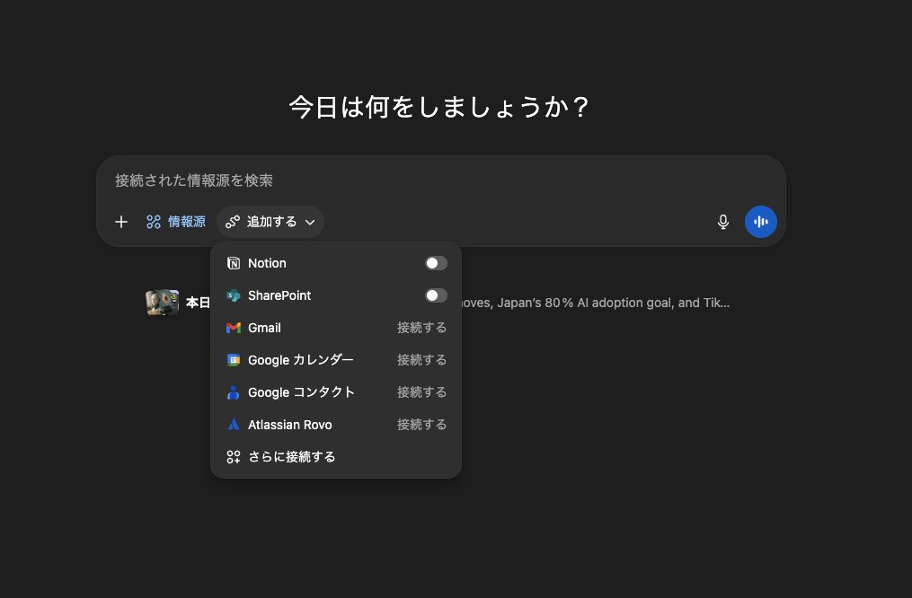Open the 情報源 sources button
This screenshot has height=598, width=912.
coord(175,222)
